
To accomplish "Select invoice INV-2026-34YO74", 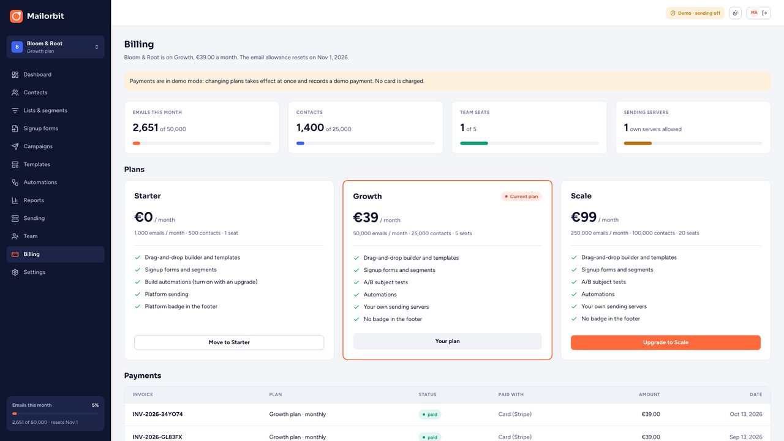I will tap(157, 415).
